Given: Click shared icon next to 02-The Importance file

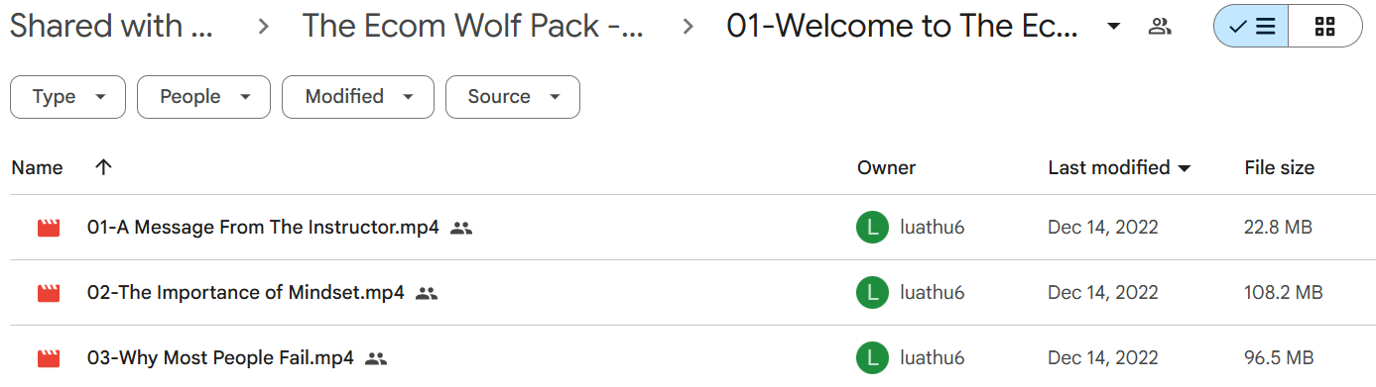Looking at the screenshot, I should point(427,293).
